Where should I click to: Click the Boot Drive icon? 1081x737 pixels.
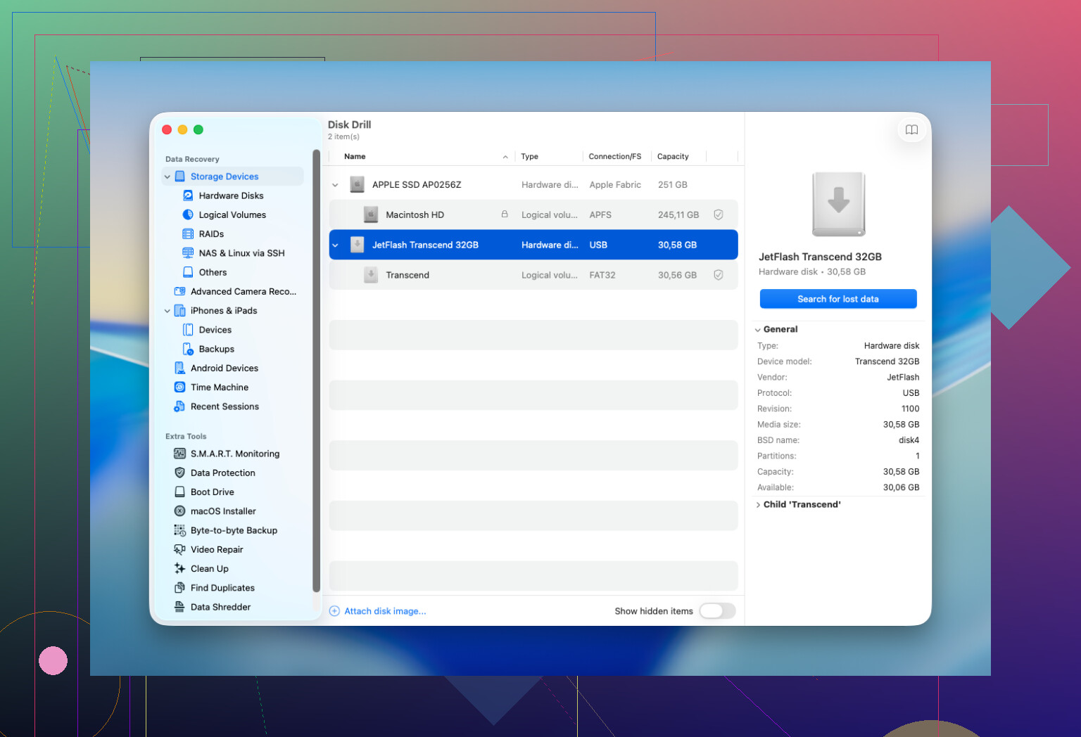pyautogui.click(x=180, y=492)
